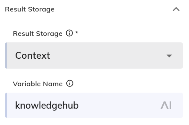The width and height of the screenshot is (189, 125).
Task: Click the 'knowledgehub' text in the field
Action: [47, 105]
